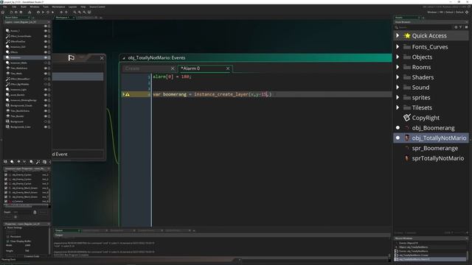Click the Creation Code button
The image size is (472, 265).
32,256
